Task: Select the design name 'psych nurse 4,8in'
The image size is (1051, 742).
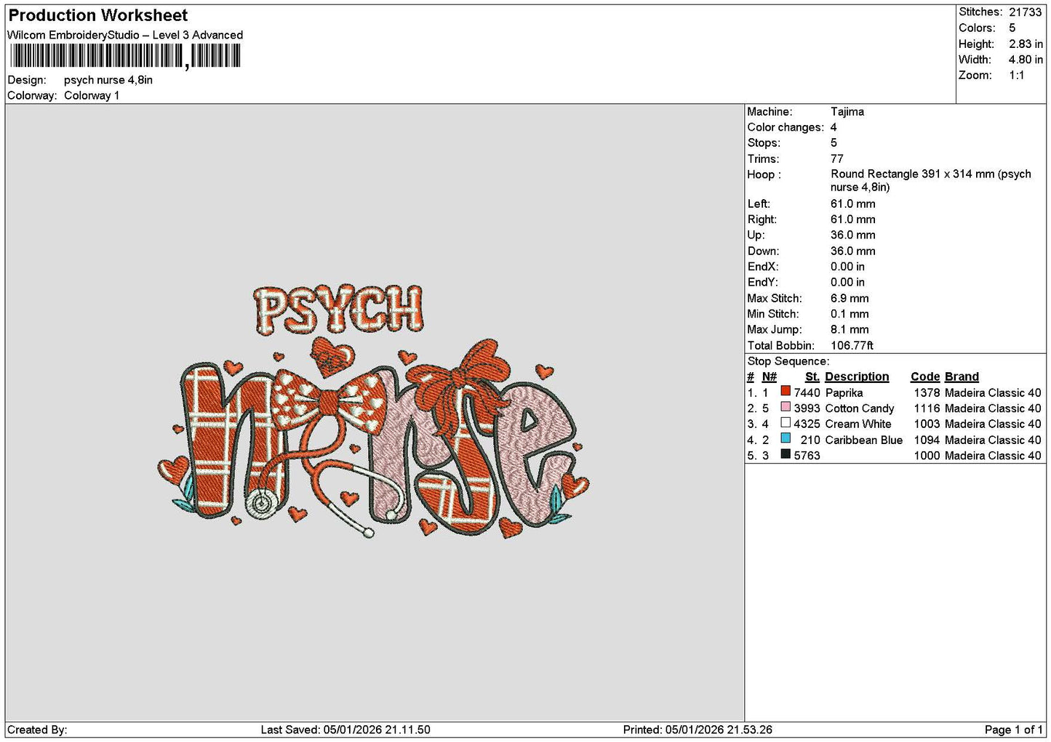Action: (x=108, y=80)
